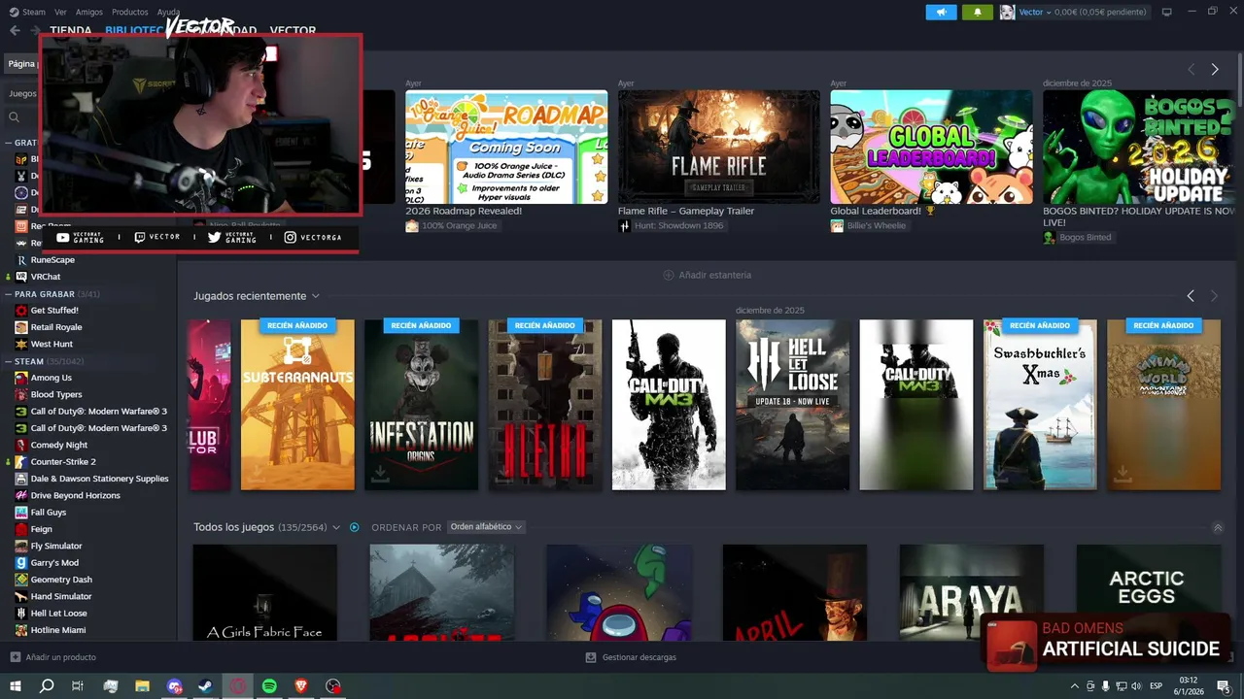
Task: Open the Arctic Eggs game tile
Action: (x=1148, y=592)
